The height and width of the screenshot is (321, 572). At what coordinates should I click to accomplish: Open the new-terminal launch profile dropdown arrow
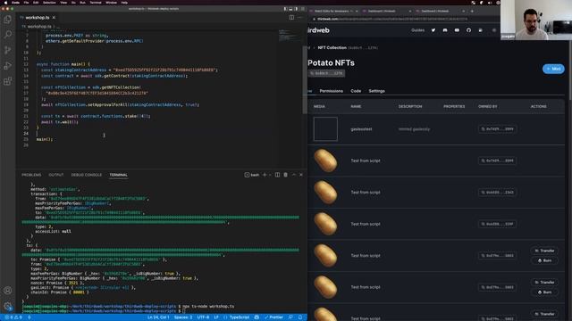pyautogui.click(x=270, y=175)
